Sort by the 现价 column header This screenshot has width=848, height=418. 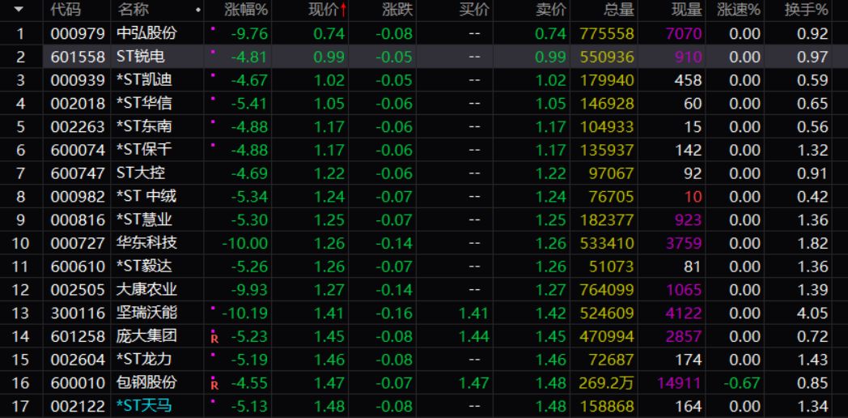click(x=324, y=9)
